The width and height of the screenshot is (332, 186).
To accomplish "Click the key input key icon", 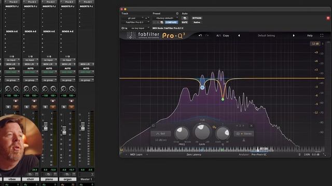I will pos(124,28).
